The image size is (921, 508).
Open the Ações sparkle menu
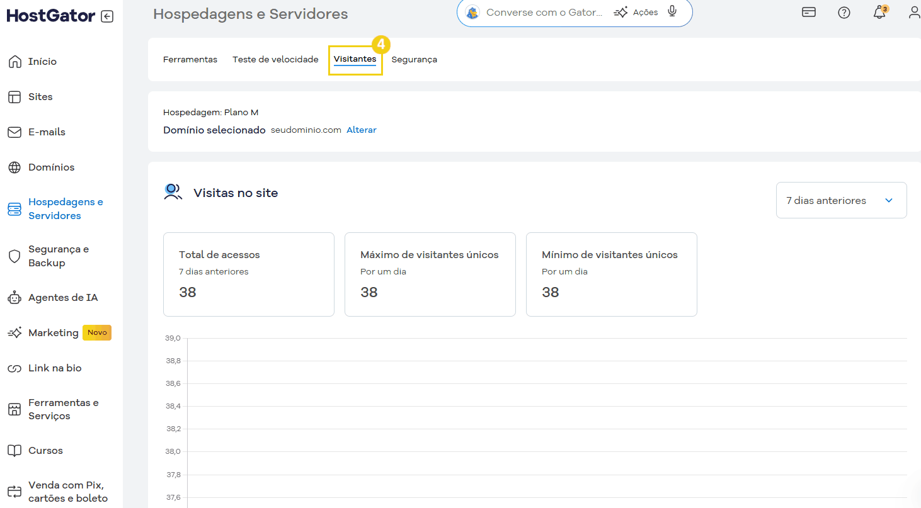635,12
